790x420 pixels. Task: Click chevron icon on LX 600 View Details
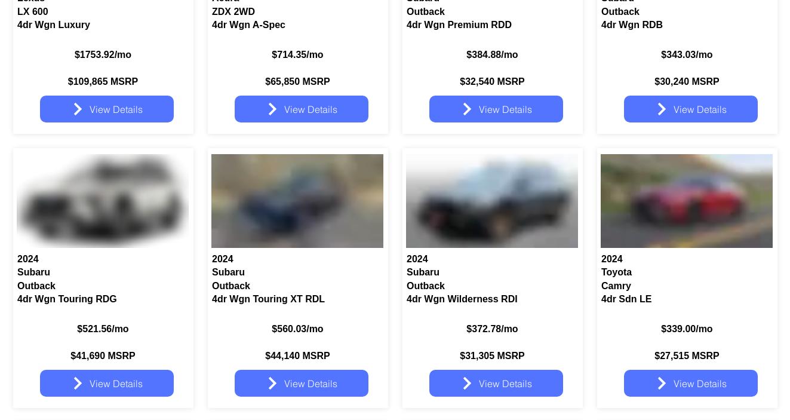tap(78, 109)
